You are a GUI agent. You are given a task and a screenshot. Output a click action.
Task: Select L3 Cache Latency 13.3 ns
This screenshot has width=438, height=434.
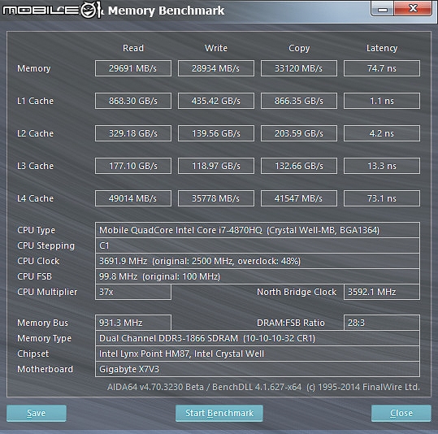(382, 166)
